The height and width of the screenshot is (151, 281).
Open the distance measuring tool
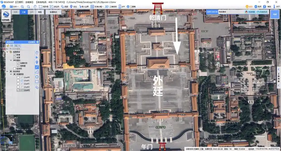tap(64, 6)
